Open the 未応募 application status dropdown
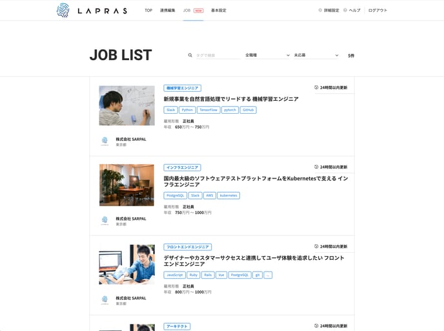This screenshot has width=444, height=331. click(x=316, y=56)
